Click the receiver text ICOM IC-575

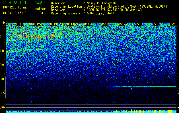point(97,10)
